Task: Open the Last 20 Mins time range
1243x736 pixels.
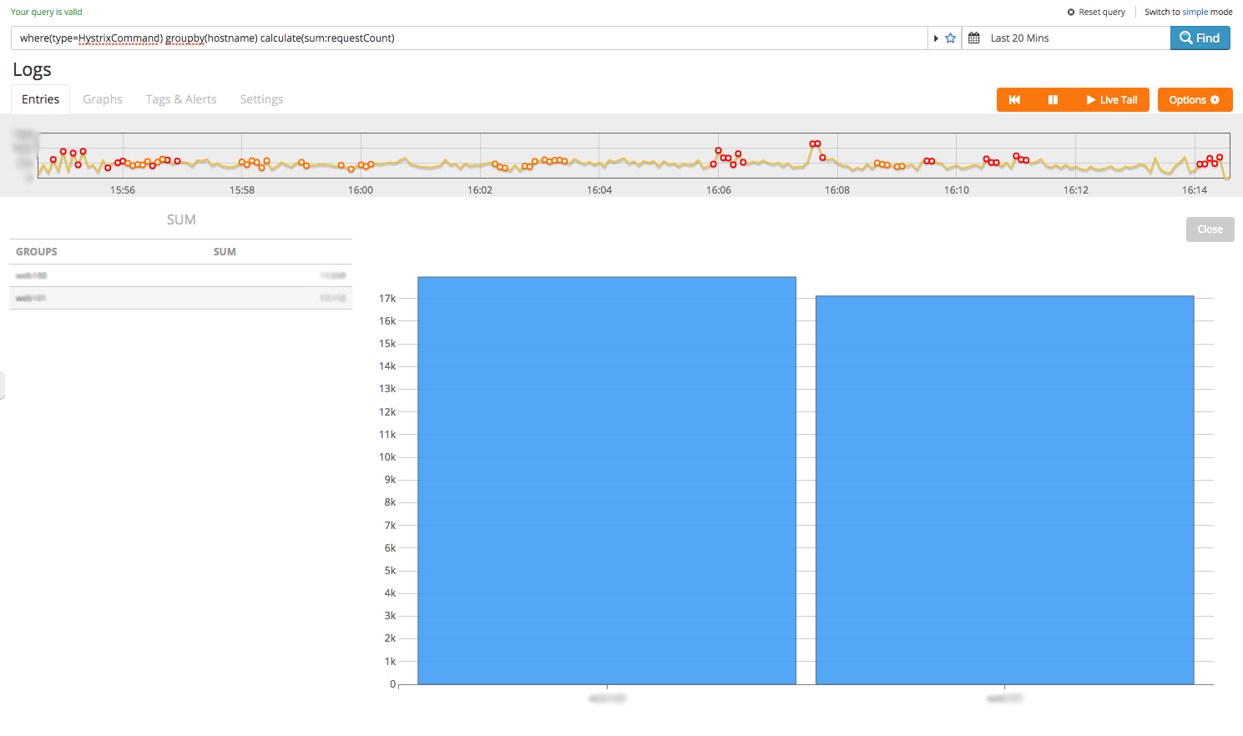Action: click(1019, 38)
